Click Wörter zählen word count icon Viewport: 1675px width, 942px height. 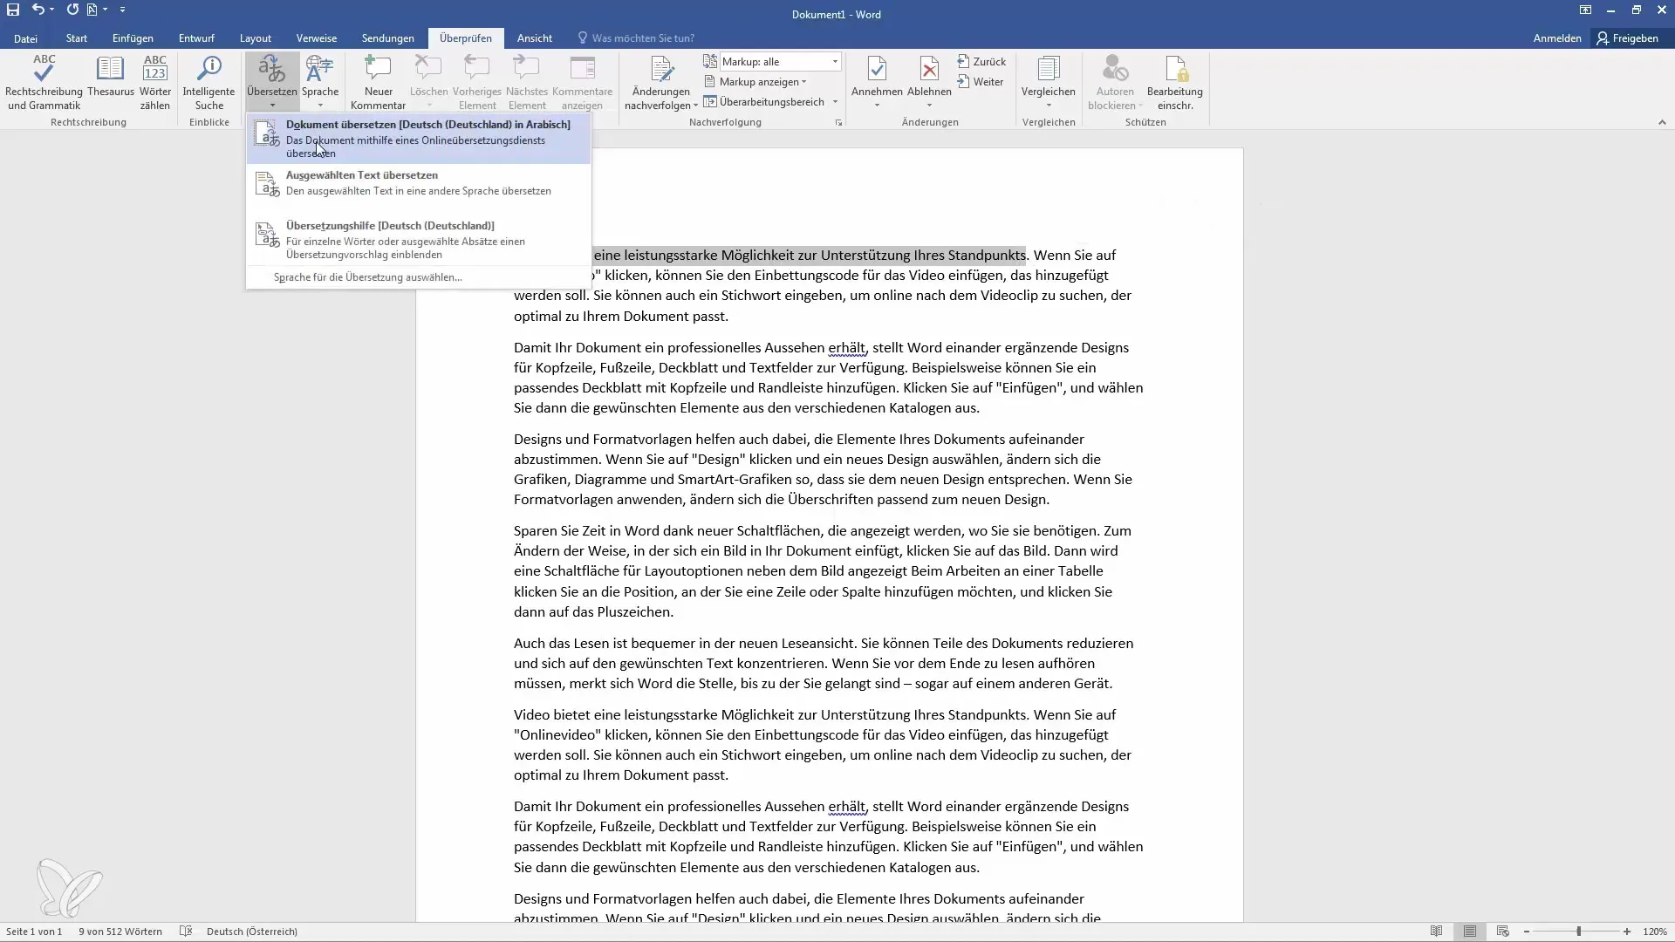click(x=155, y=83)
